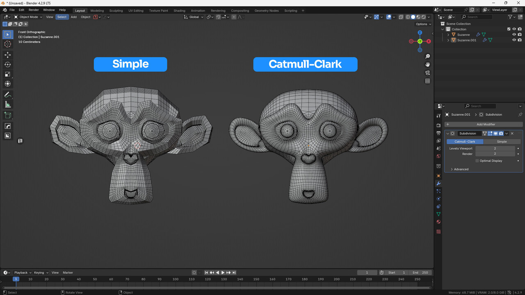Jump to the timeline end frame
The image size is (525, 295).
pos(234,272)
